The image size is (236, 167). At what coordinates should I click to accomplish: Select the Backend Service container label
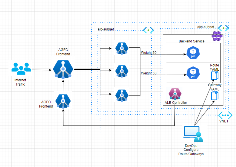(191, 41)
